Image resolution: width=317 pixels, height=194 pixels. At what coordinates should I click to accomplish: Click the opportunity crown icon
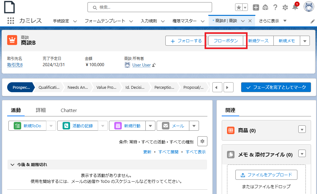pos(12,40)
